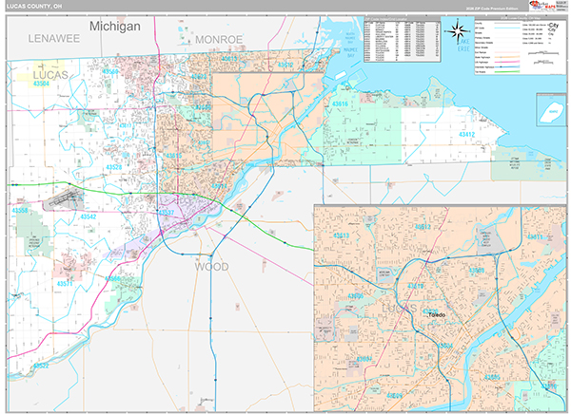Click the 'LAKE ERIE' label
The height and width of the screenshot is (414, 571).
[x=463, y=46]
